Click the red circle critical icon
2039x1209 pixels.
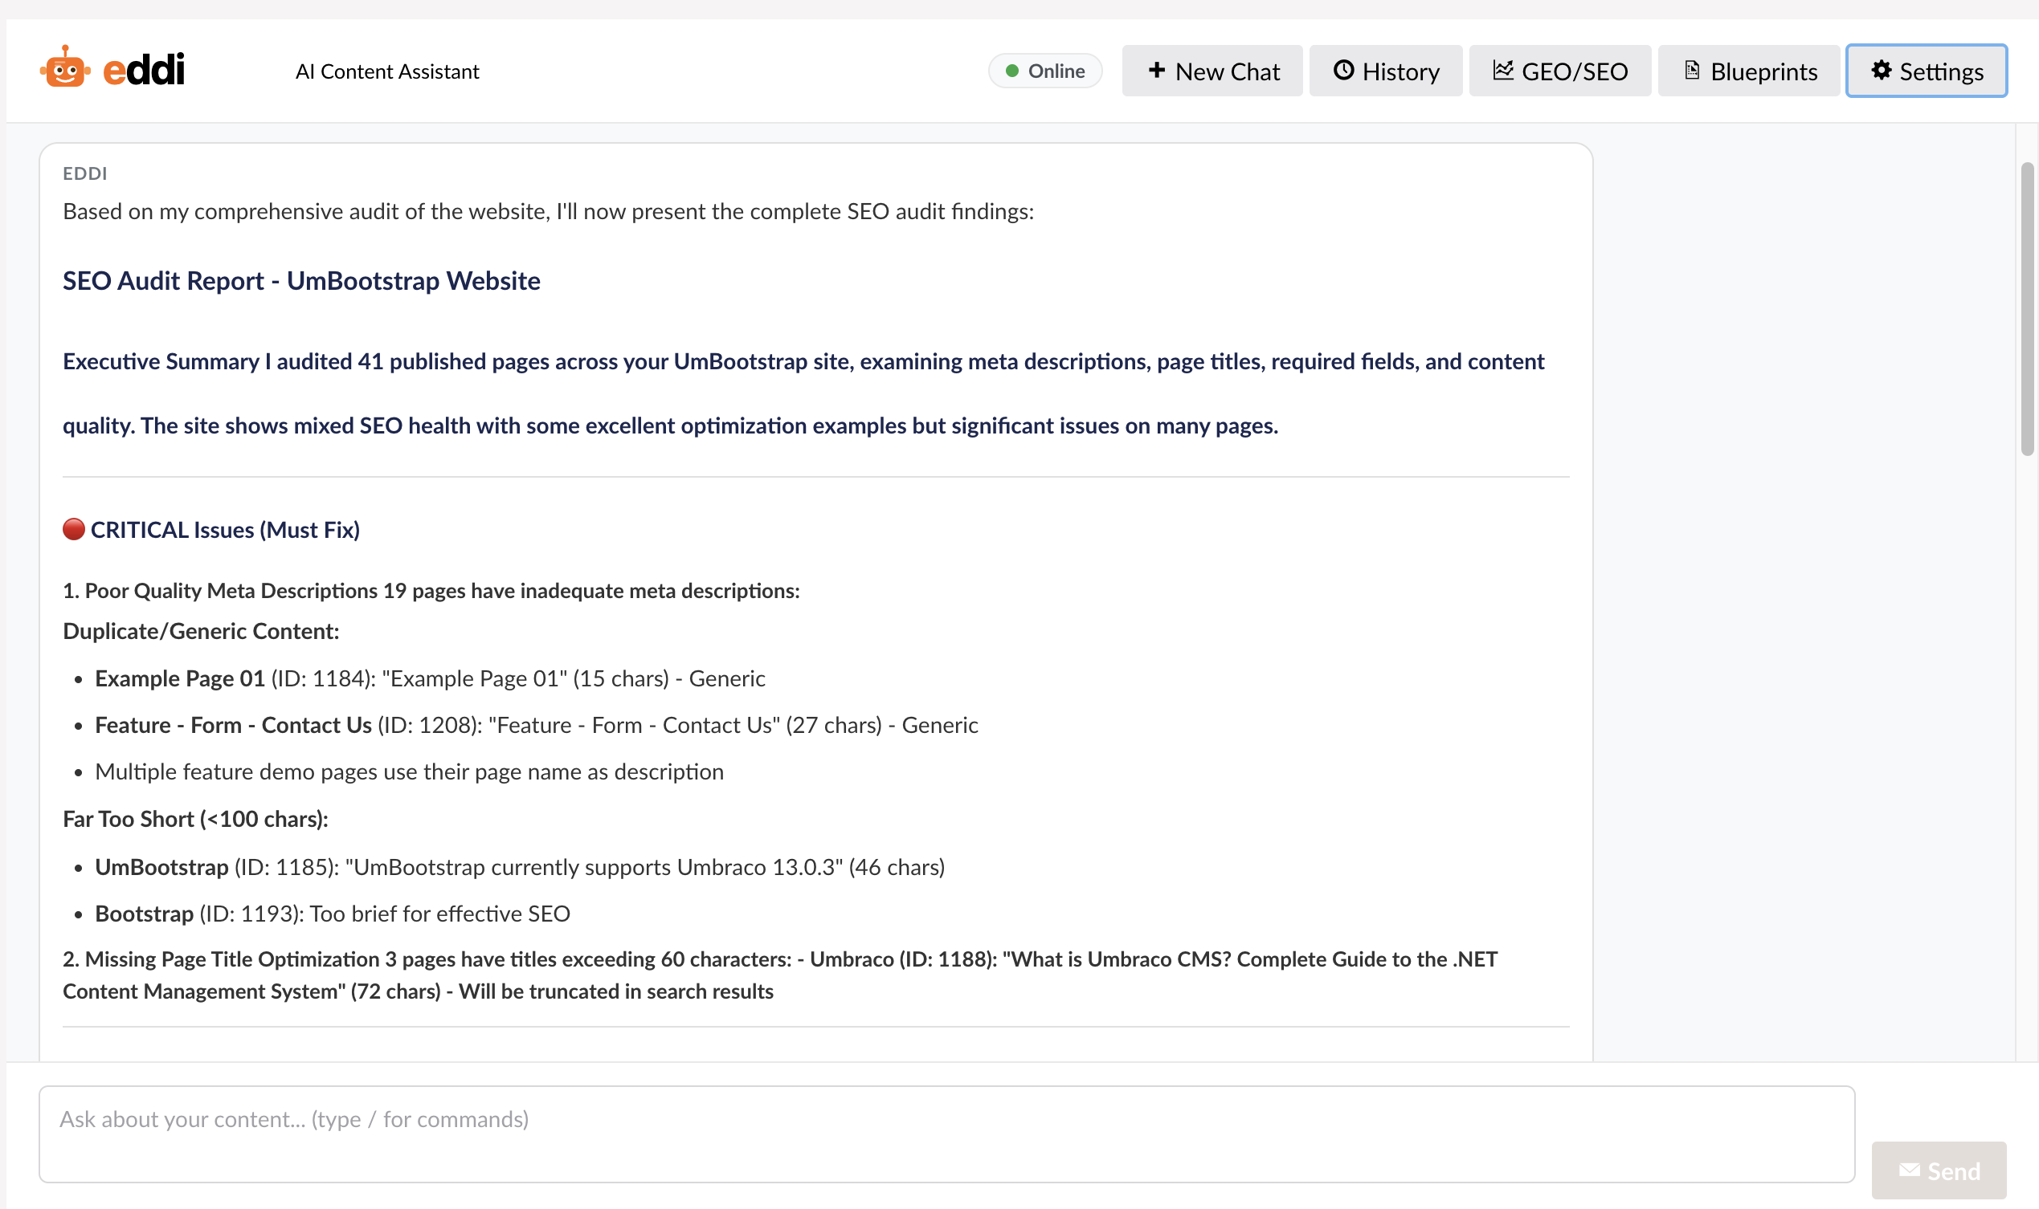[x=74, y=530]
